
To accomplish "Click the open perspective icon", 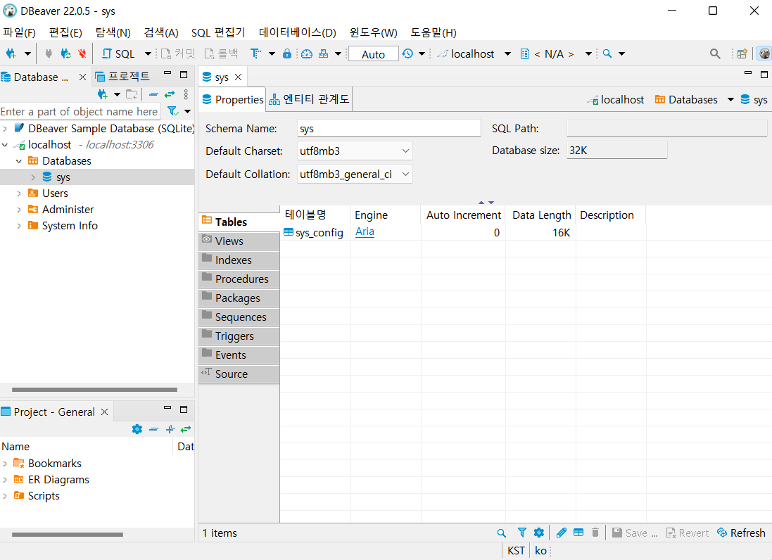I will [742, 53].
